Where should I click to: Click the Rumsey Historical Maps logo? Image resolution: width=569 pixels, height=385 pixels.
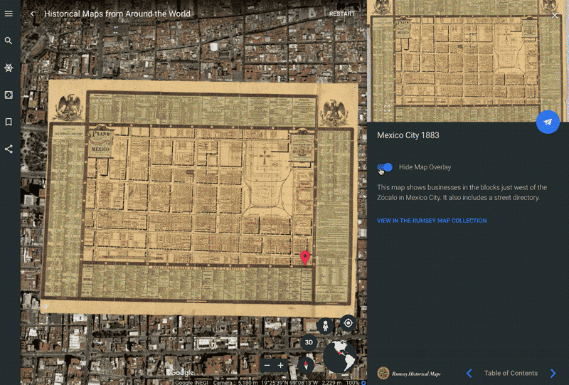coord(409,373)
